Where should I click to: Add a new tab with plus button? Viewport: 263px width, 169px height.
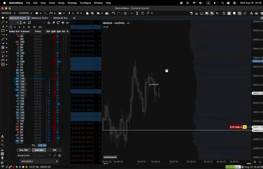point(74,18)
